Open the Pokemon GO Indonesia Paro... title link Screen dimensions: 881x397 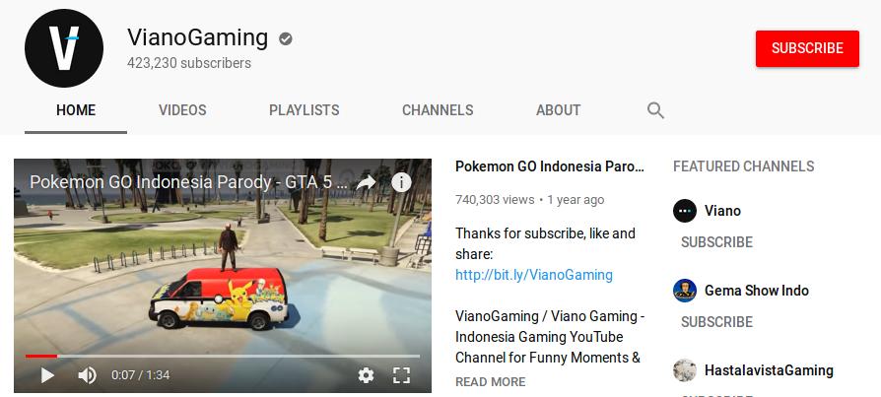(x=550, y=166)
